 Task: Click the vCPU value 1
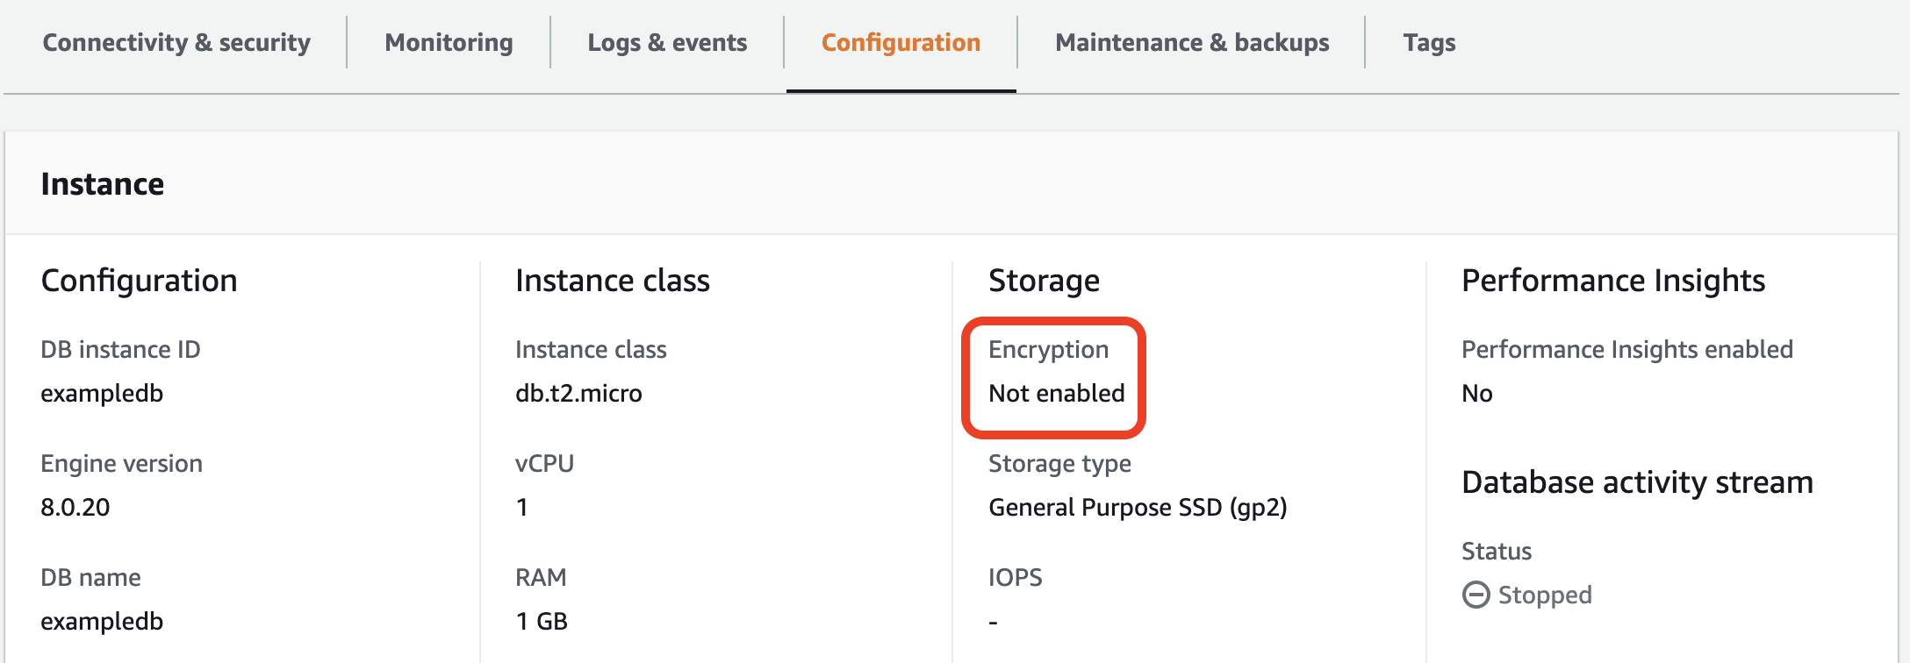(521, 507)
